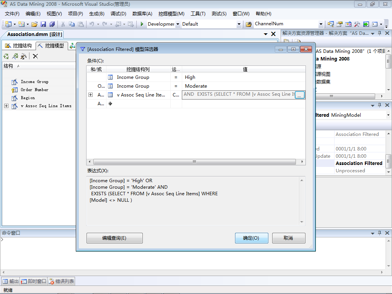Click the High value cell
The height and width of the screenshot is (294, 392).
coord(243,77)
